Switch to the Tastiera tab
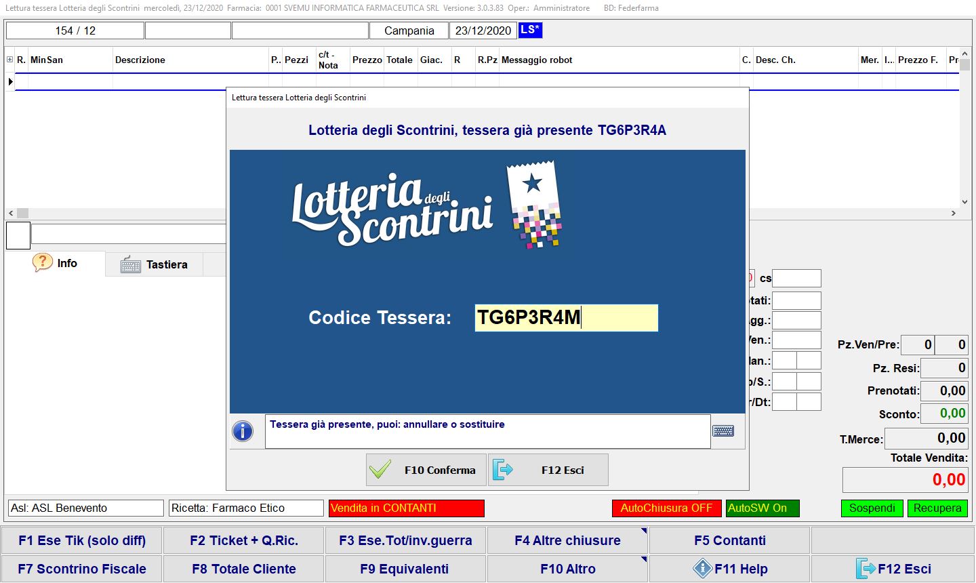976x583 pixels. coord(155,264)
